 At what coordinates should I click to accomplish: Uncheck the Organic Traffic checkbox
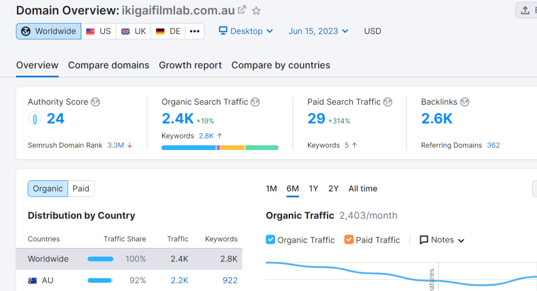pyautogui.click(x=271, y=240)
